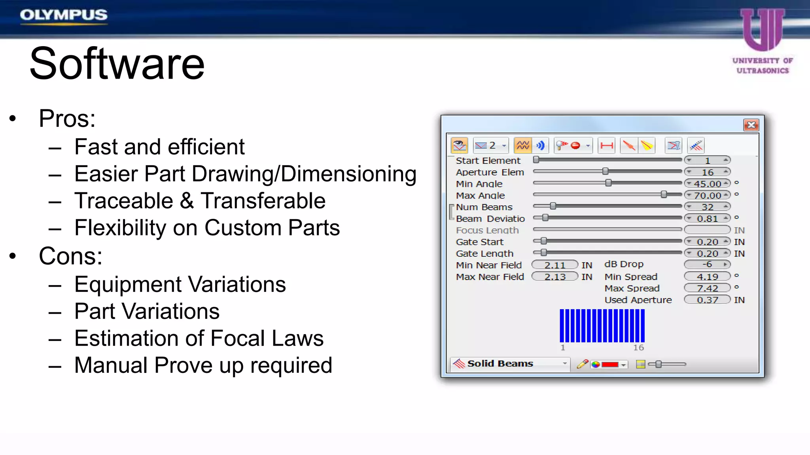Click the dB Drop right arrow

725,264
